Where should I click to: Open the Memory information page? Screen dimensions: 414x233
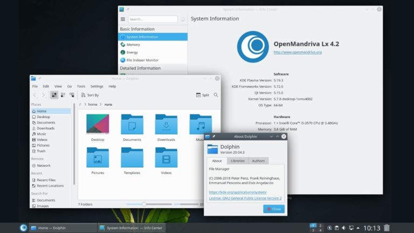tap(133, 45)
